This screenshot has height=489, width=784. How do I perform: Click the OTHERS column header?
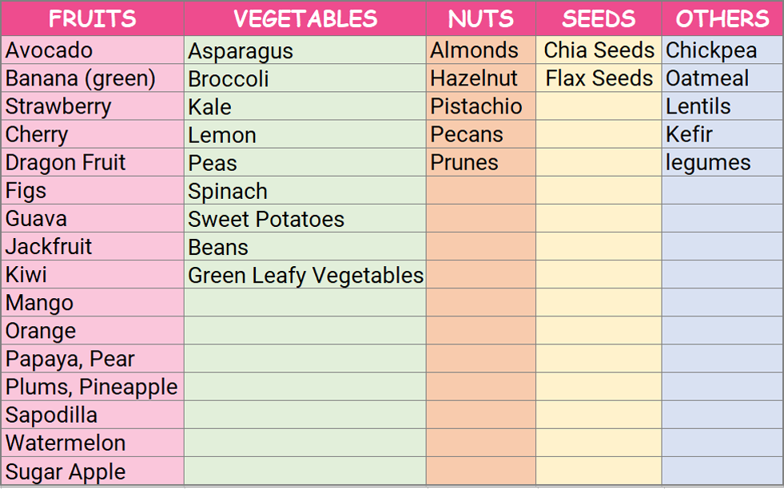point(722,18)
